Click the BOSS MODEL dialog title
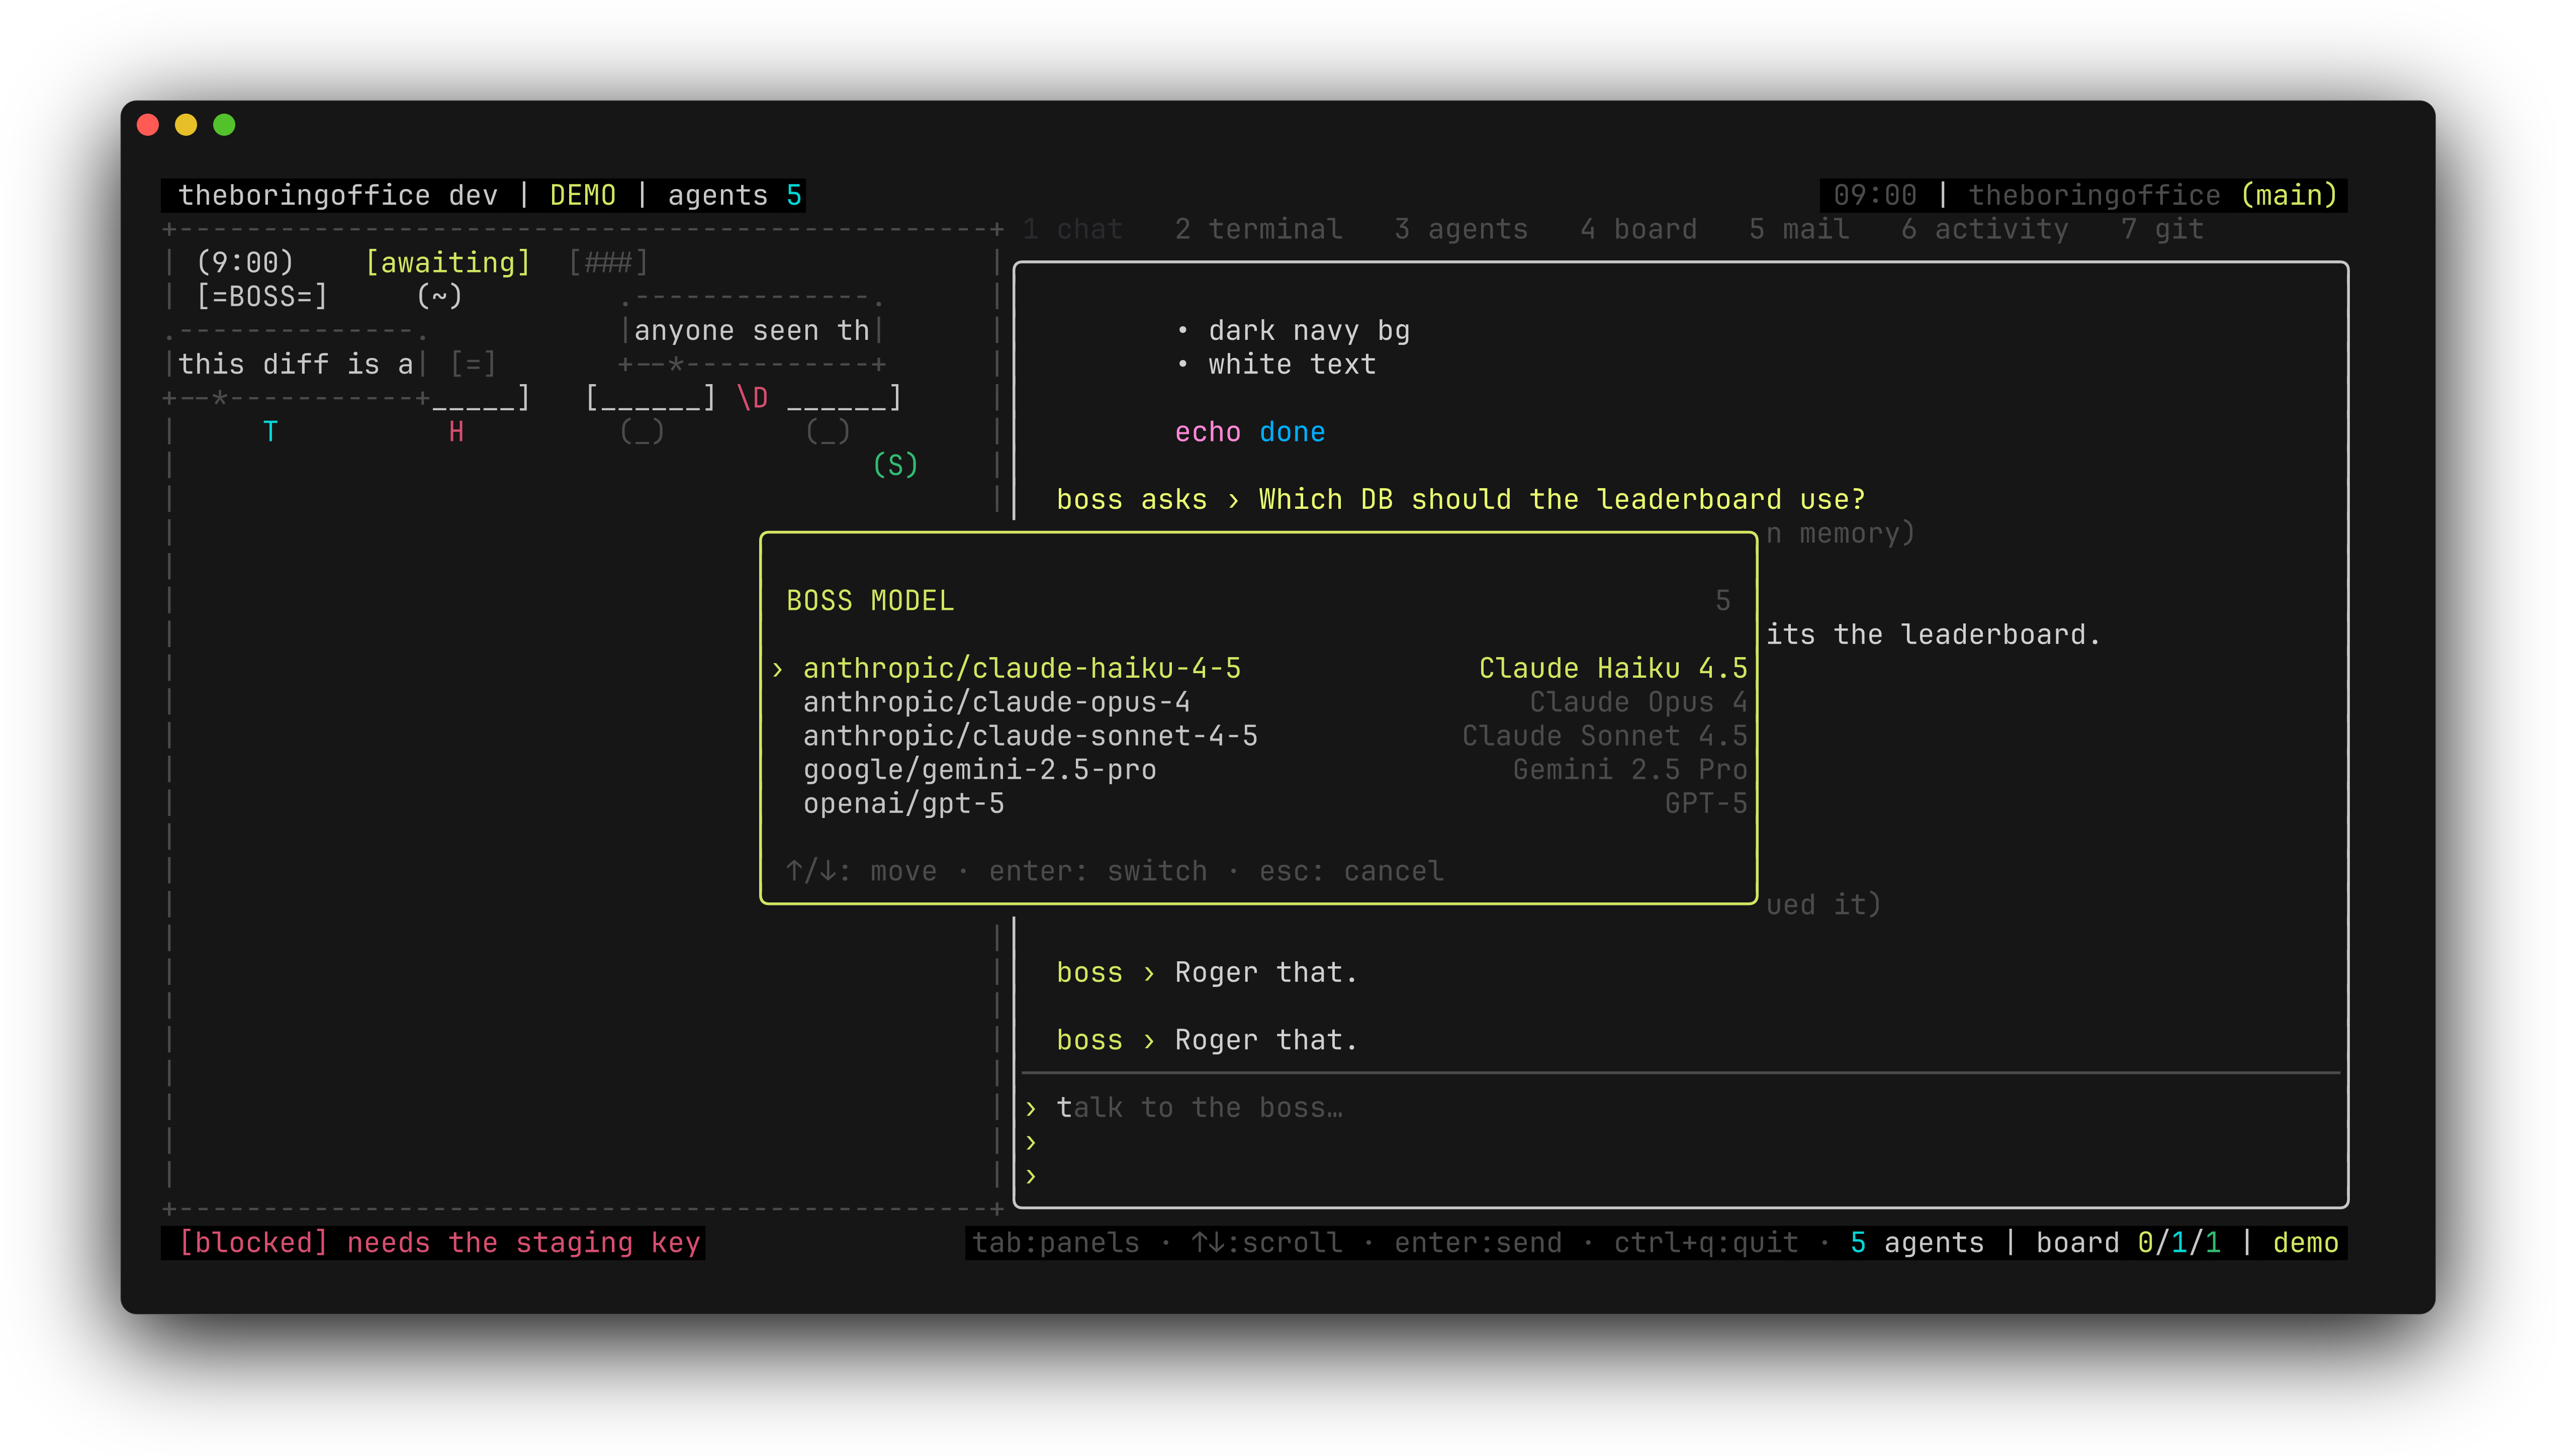The width and height of the screenshot is (2557, 1456). 870,601
